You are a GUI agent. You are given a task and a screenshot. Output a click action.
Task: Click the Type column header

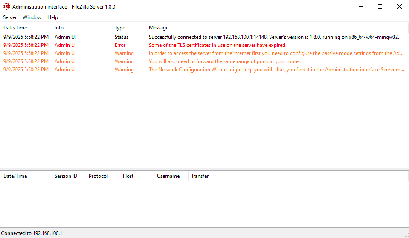pos(129,28)
